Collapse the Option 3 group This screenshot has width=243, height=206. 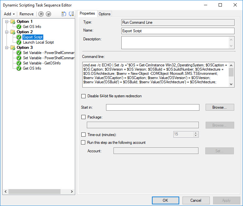[7, 48]
